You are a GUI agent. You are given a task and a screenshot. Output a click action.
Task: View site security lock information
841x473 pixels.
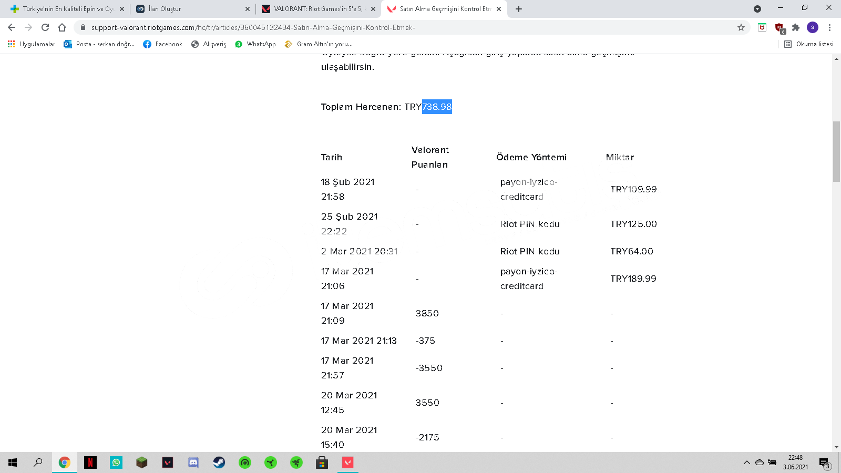coord(83,27)
